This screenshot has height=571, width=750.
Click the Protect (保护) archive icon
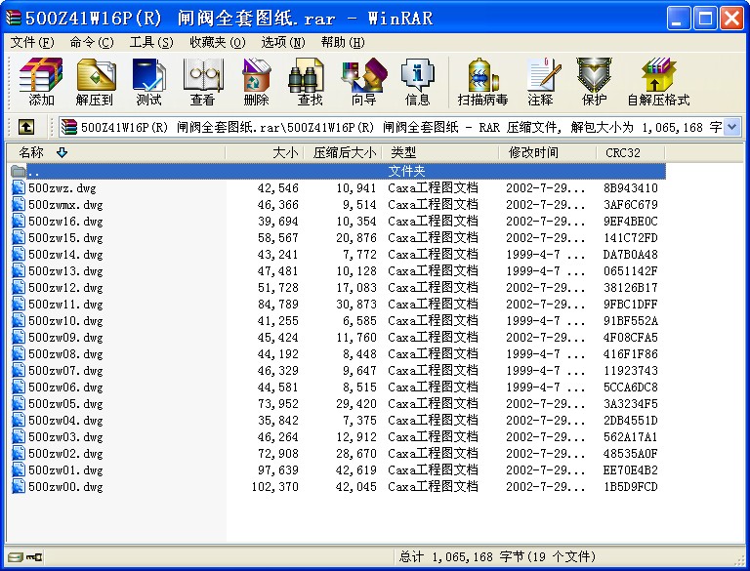[594, 81]
